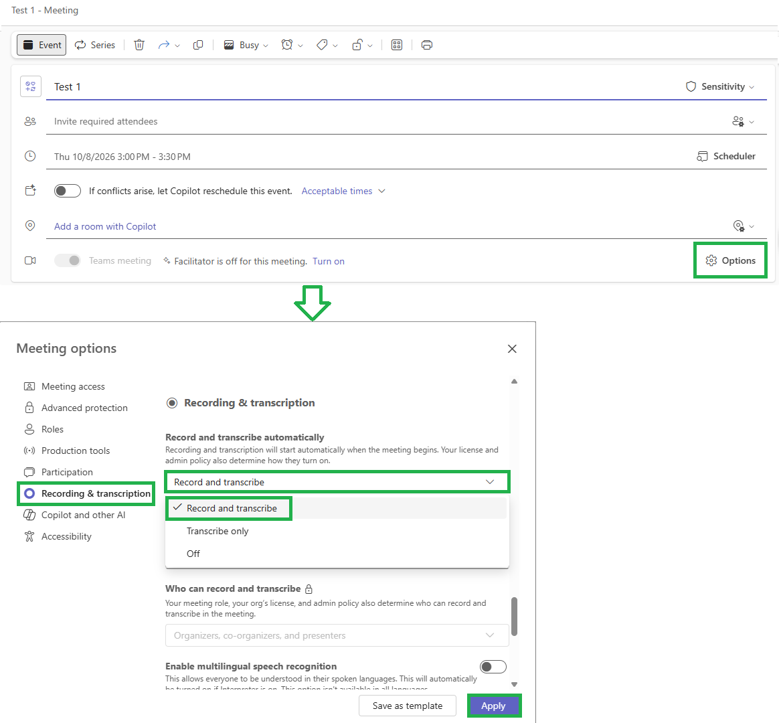Click the attendee settings icon
Viewport: 779px width, 723px height.
tap(738, 121)
